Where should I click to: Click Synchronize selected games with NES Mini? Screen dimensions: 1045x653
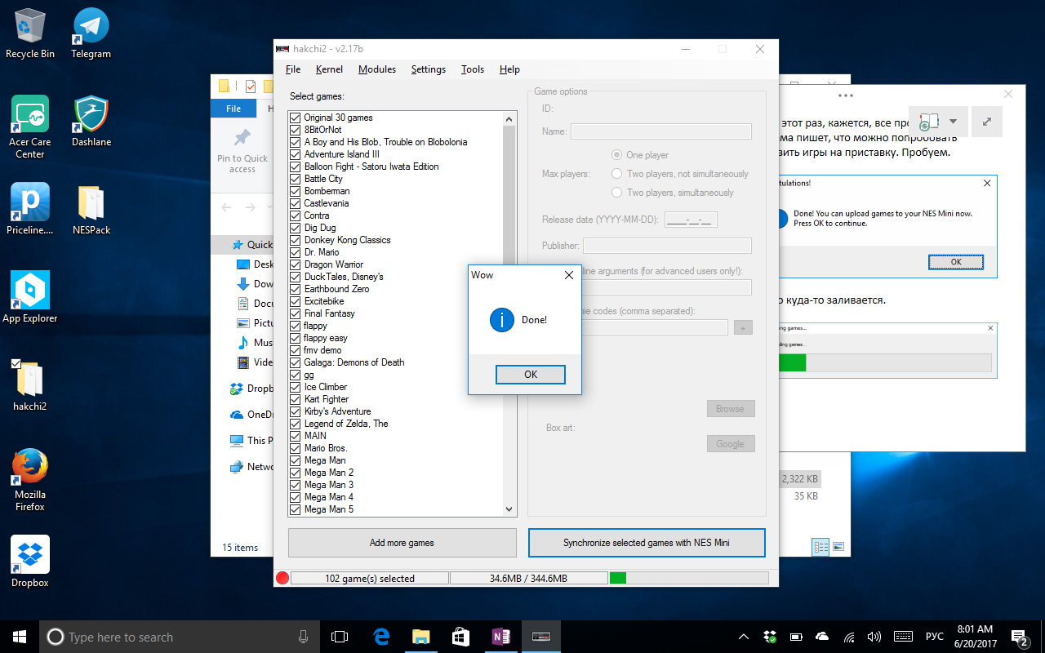pyautogui.click(x=647, y=543)
